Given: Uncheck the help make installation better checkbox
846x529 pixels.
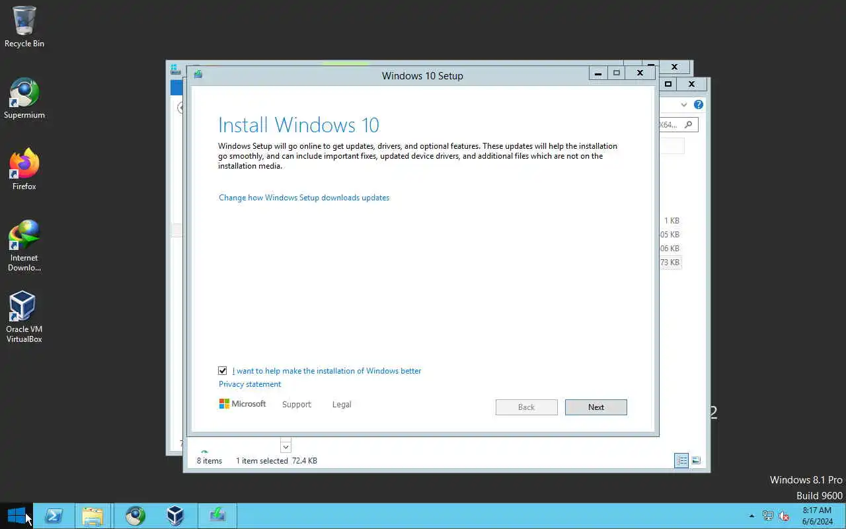Looking at the screenshot, I should (223, 371).
